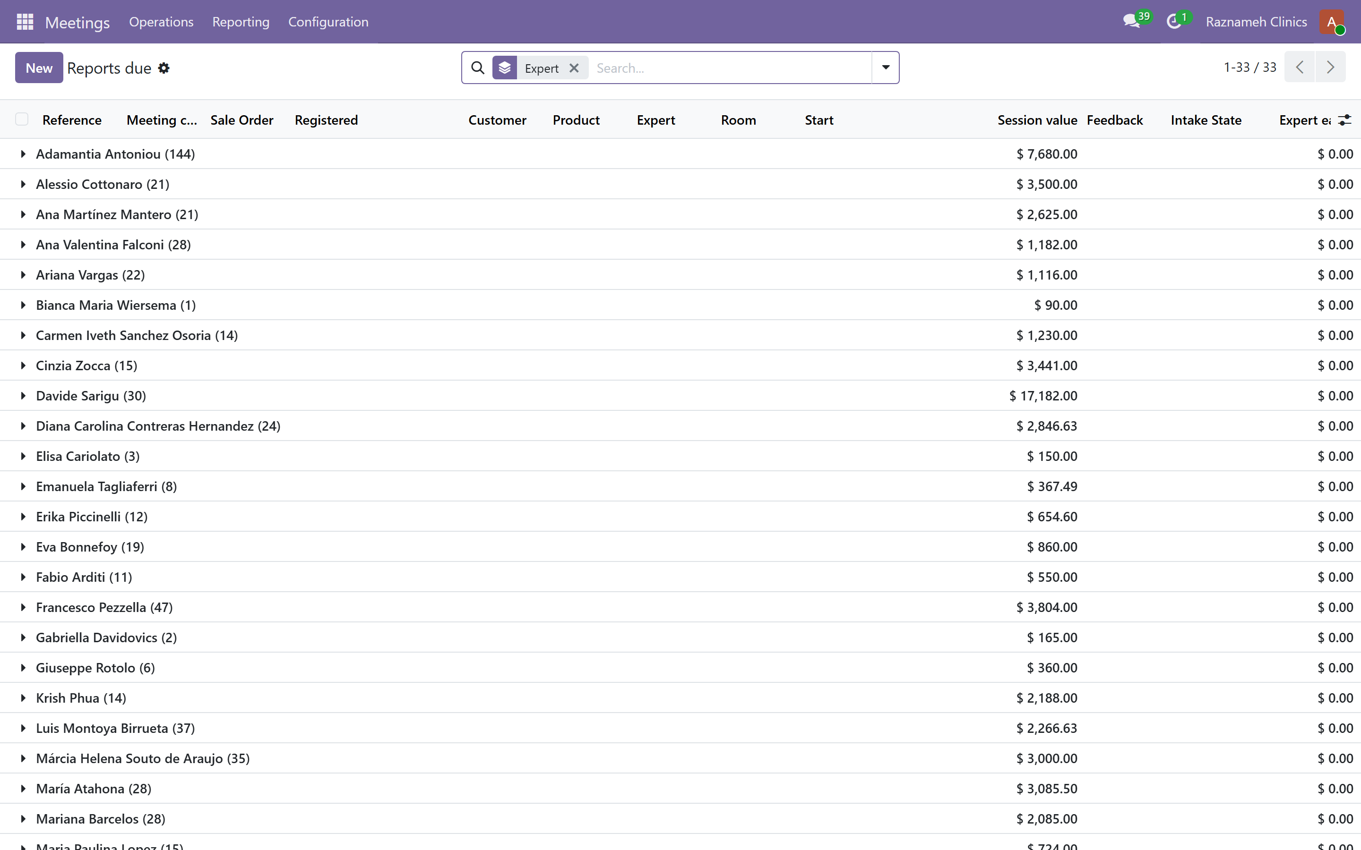Remove the Expert filter facet
Screen dimensions: 1361x850
tap(574, 68)
